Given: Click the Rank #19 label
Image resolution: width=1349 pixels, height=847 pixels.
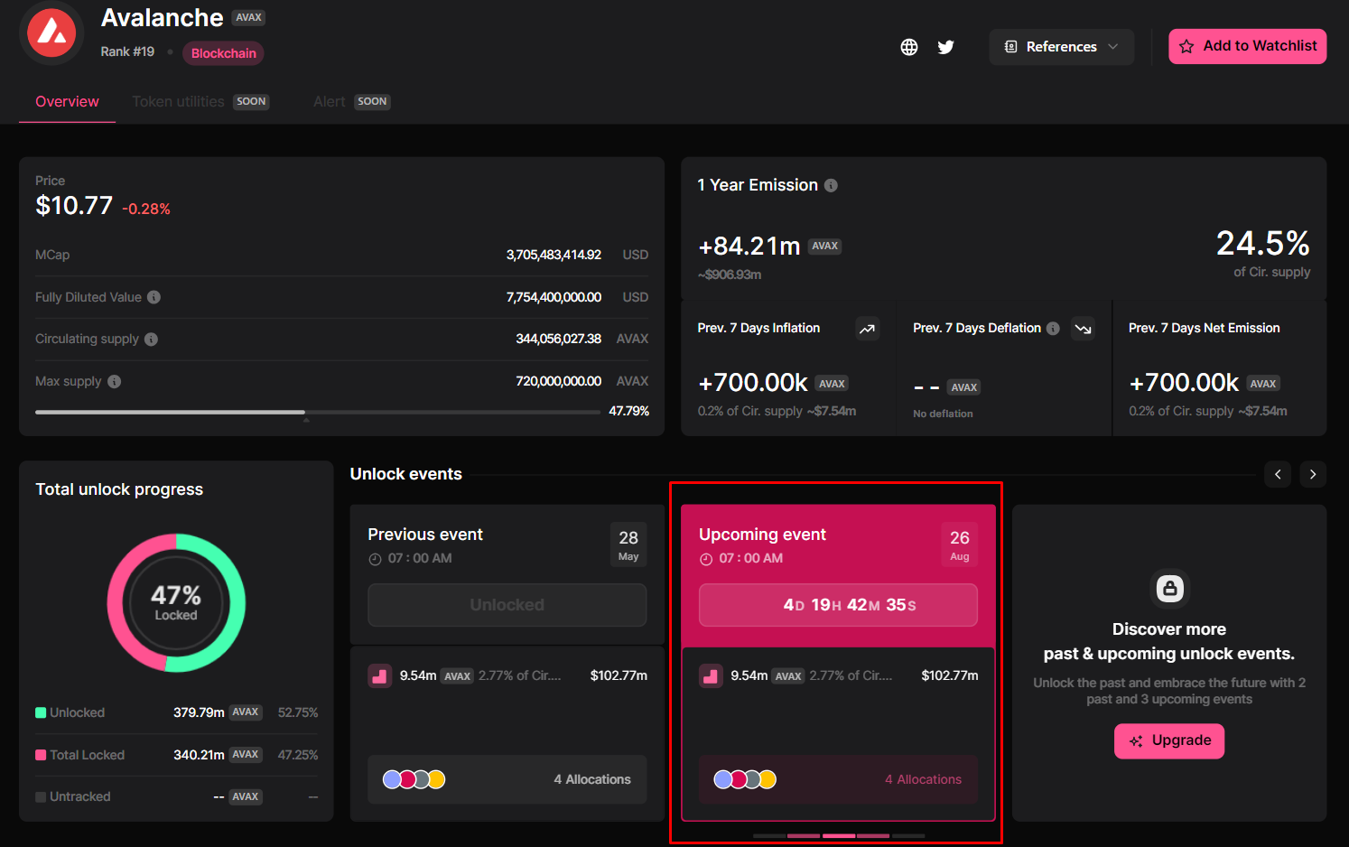Looking at the screenshot, I should tap(127, 52).
